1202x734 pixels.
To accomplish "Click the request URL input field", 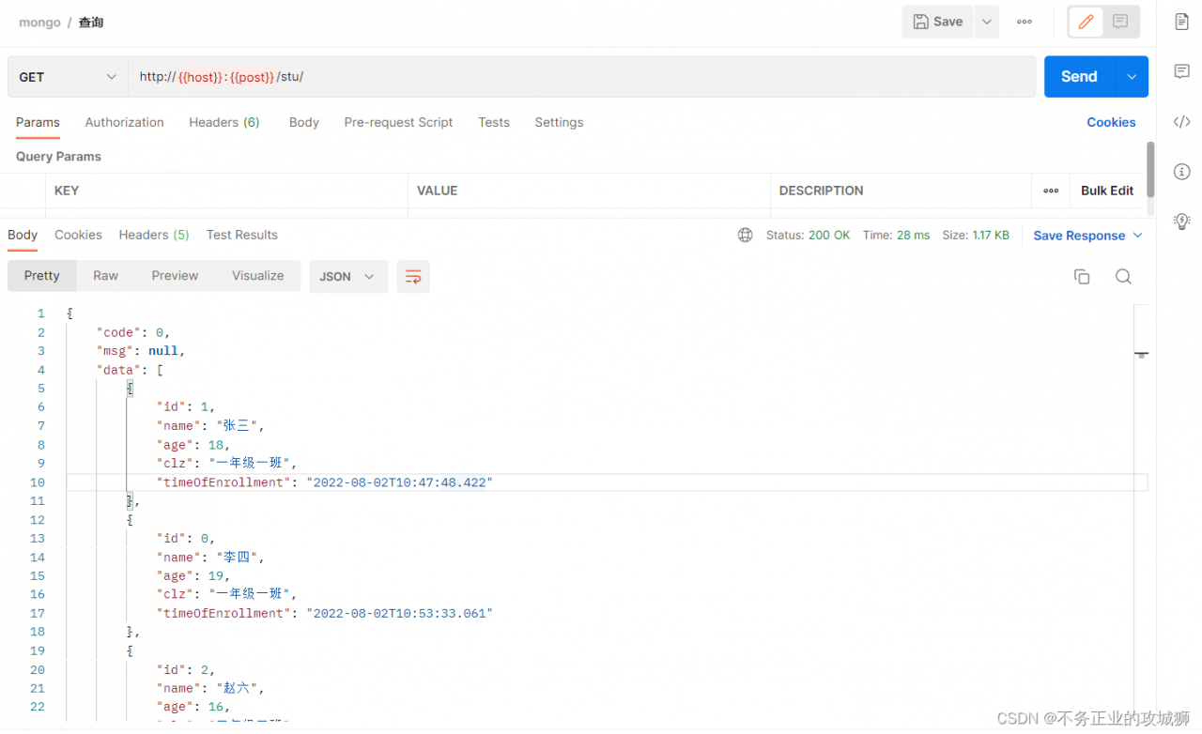I will point(582,77).
